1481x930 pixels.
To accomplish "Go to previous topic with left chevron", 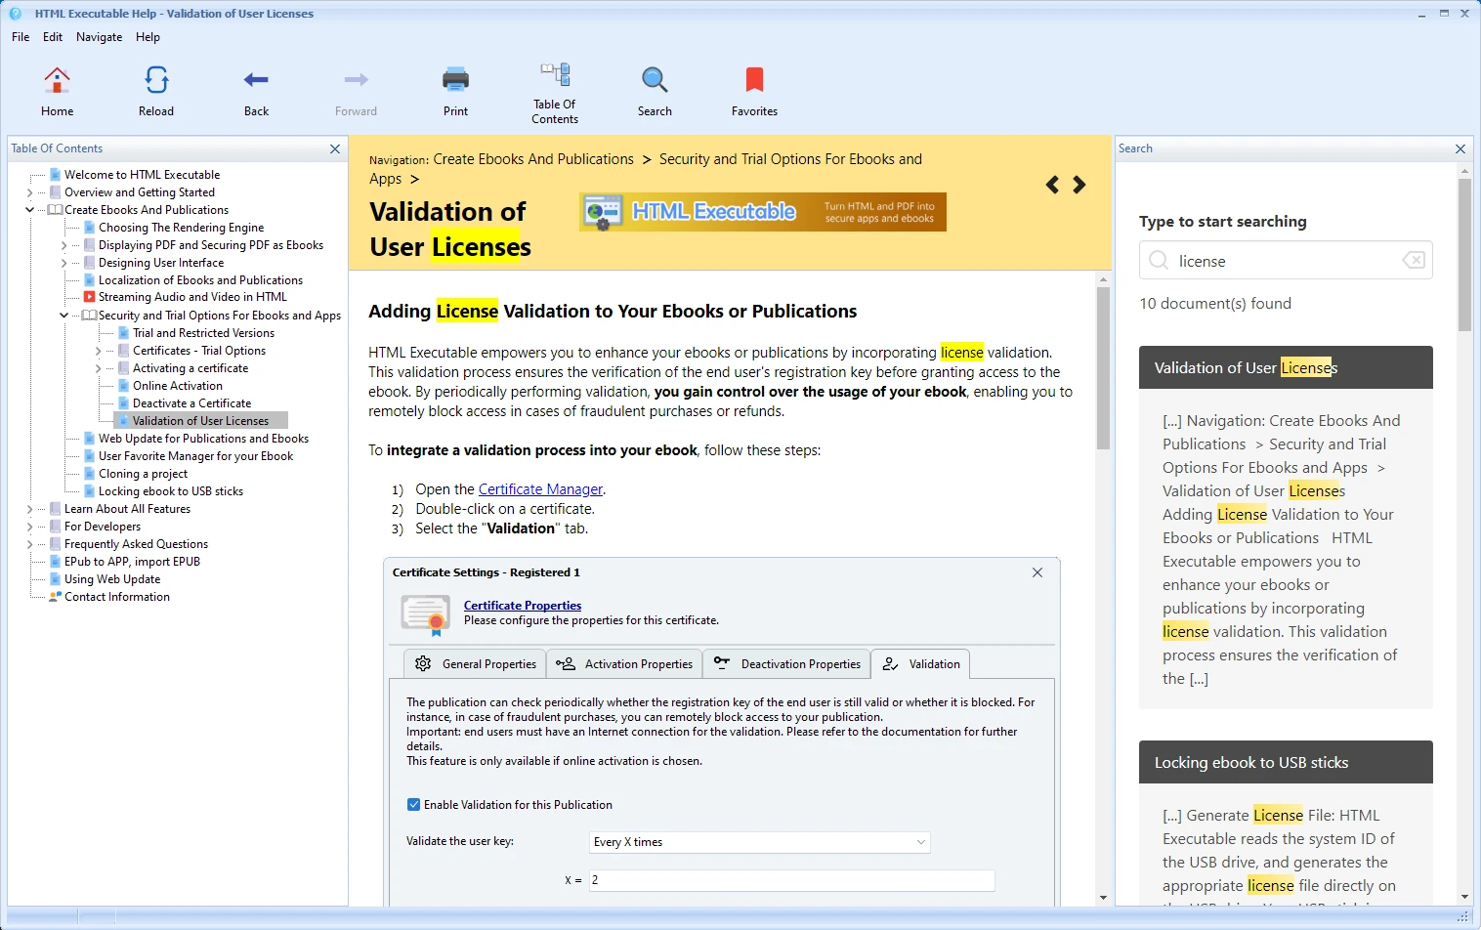I will (1052, 185).
